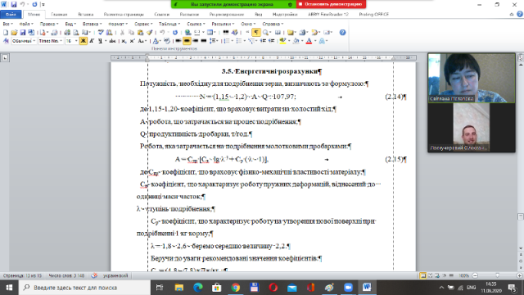Click the Cut scissors icon
The width and height of the screenshot is (524, 295).
pyautogui.click(x=122, y=33)
